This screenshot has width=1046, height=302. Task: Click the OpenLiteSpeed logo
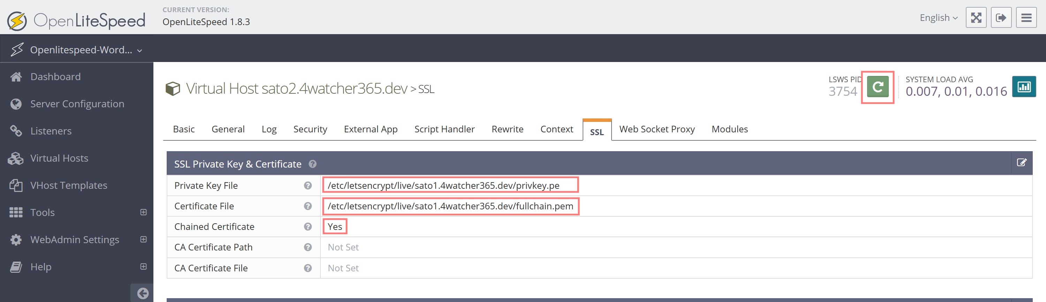point(76,21)
